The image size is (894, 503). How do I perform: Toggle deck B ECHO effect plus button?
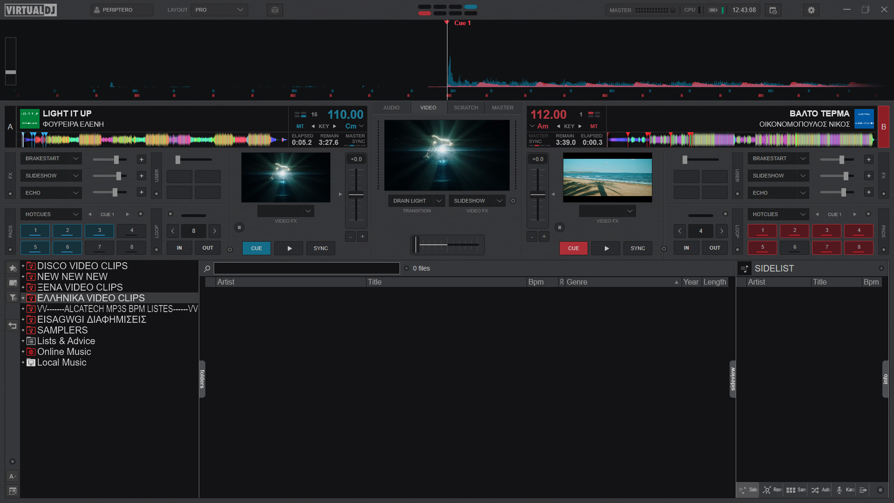869,192
